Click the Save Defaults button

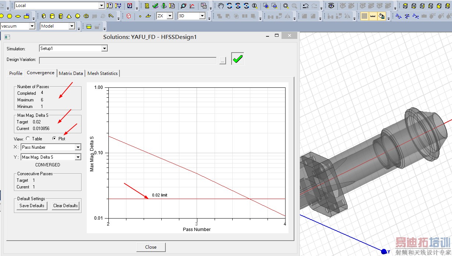click(x=32, y=206)
